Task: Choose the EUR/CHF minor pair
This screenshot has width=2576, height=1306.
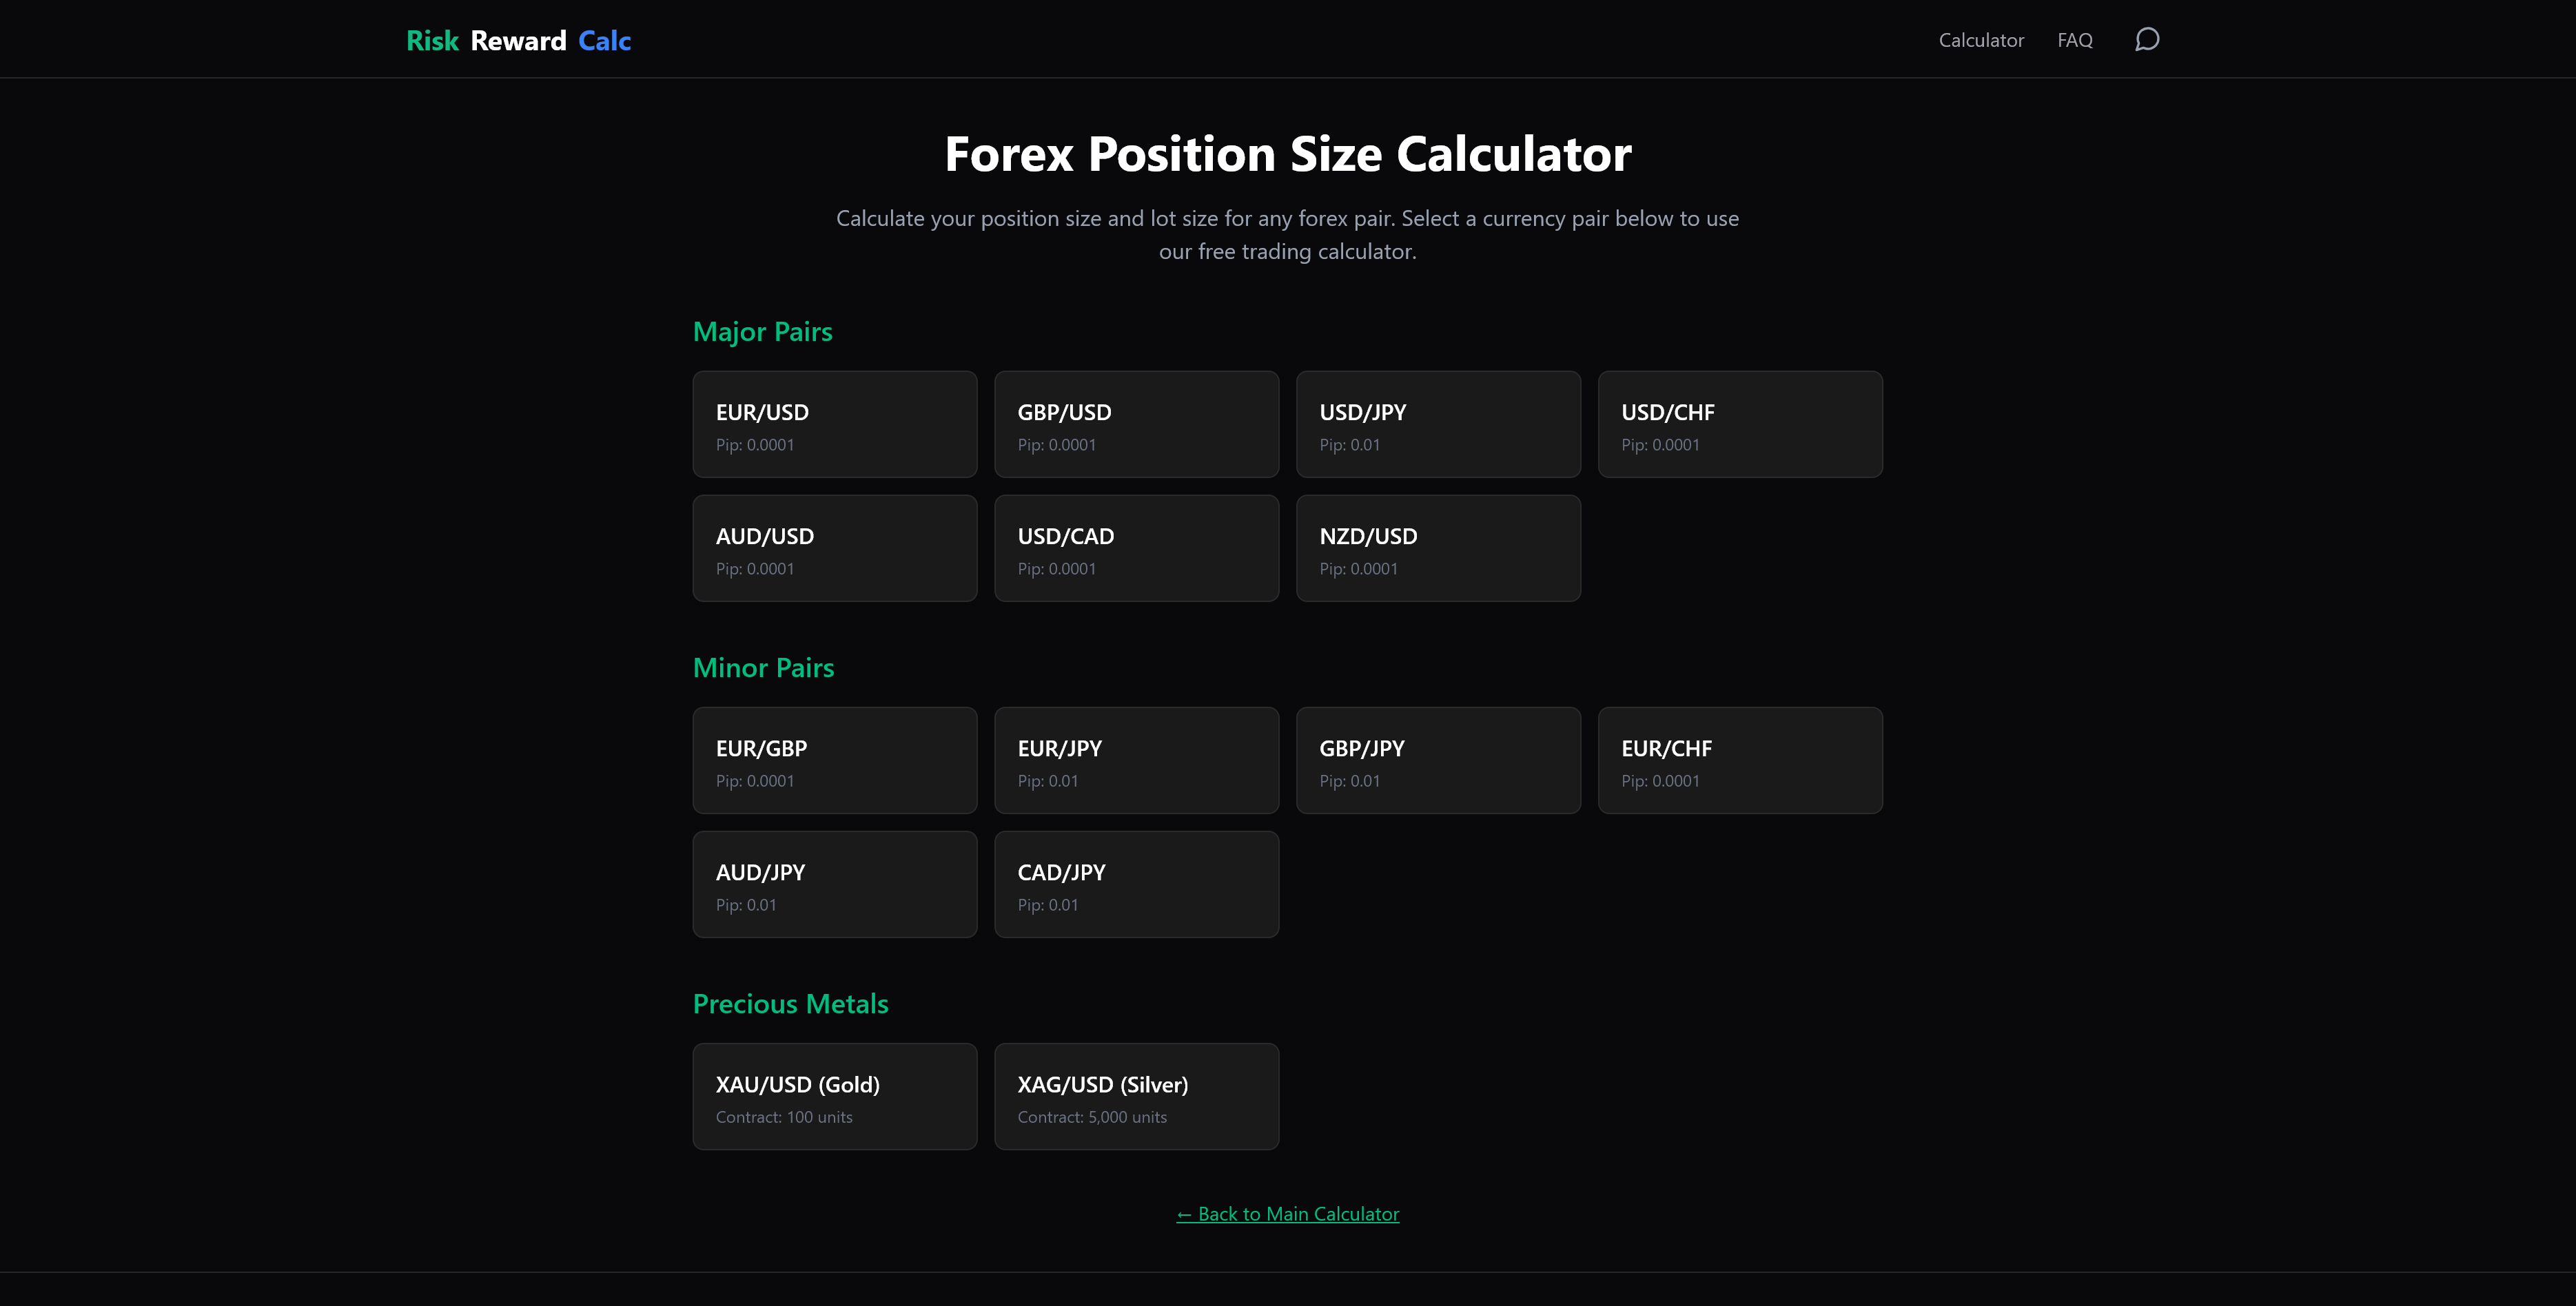Action: [x=1740, y=759]
